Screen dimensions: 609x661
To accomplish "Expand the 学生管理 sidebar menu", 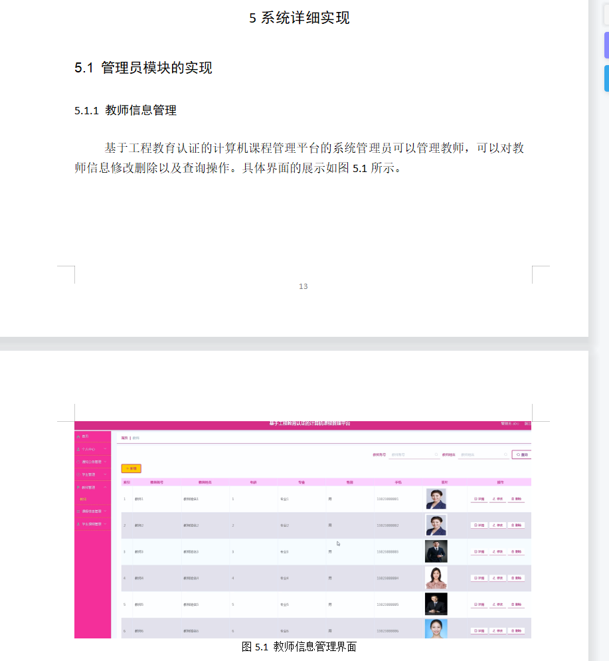I will pyautogui.click(x=104, y=475).
